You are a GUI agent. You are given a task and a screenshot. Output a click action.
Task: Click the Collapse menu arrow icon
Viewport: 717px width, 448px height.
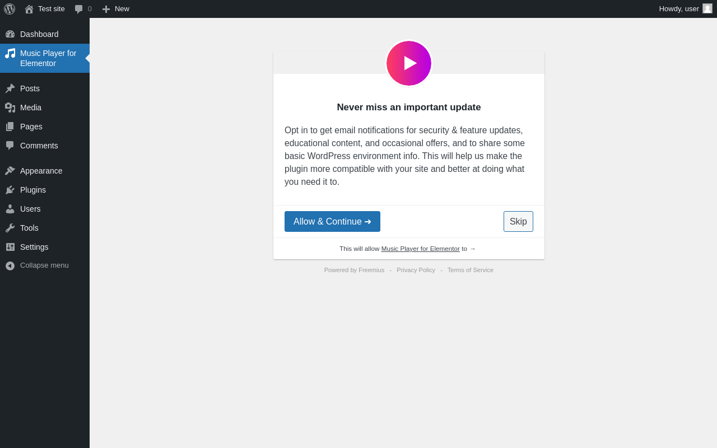pyautogui.click(x=10, y=265)
